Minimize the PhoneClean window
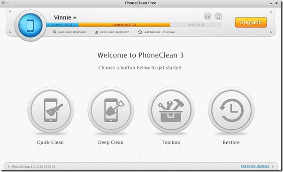 point(271,3)
